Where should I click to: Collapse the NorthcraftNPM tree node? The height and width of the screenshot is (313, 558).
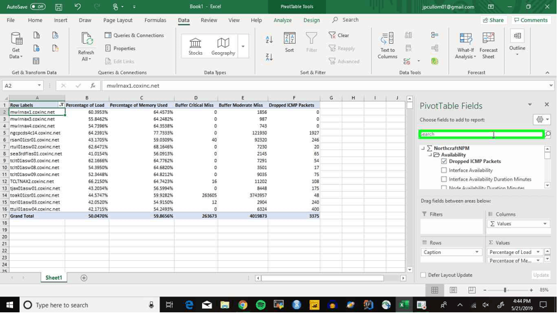tap(422, 148)
